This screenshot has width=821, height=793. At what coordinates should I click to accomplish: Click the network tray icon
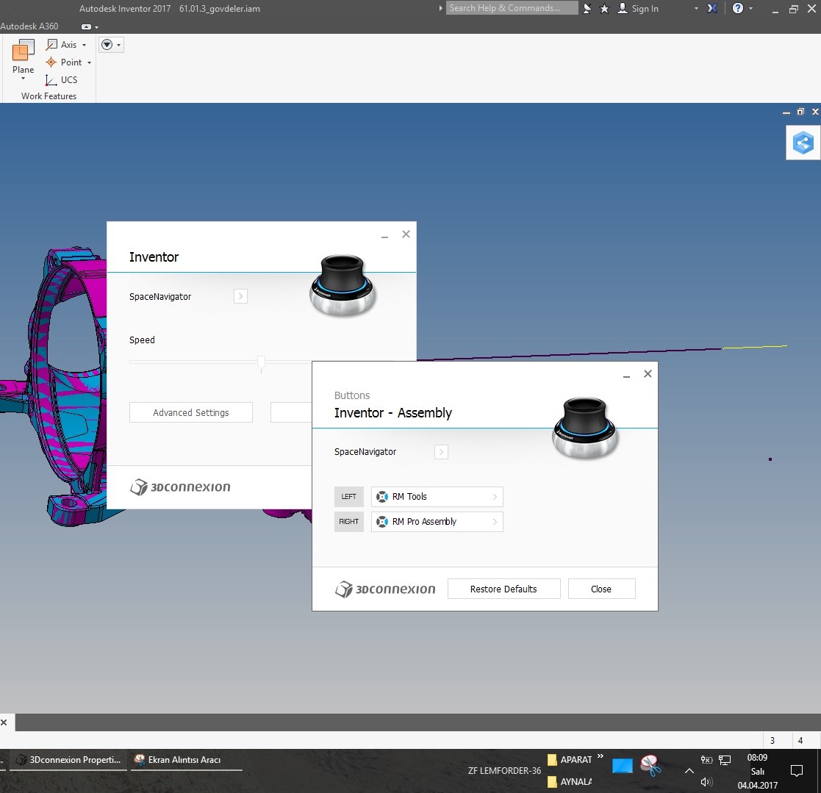coord(725,760)
